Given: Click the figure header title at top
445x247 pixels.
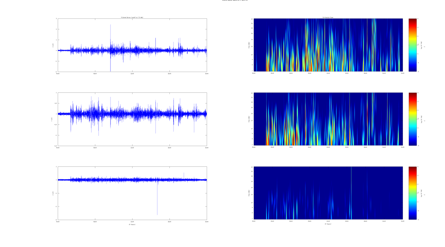Looking at the screenshot, I should (x=235, y=0).
